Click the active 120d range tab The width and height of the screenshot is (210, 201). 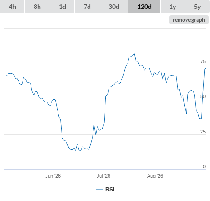[x=144, y=7]
